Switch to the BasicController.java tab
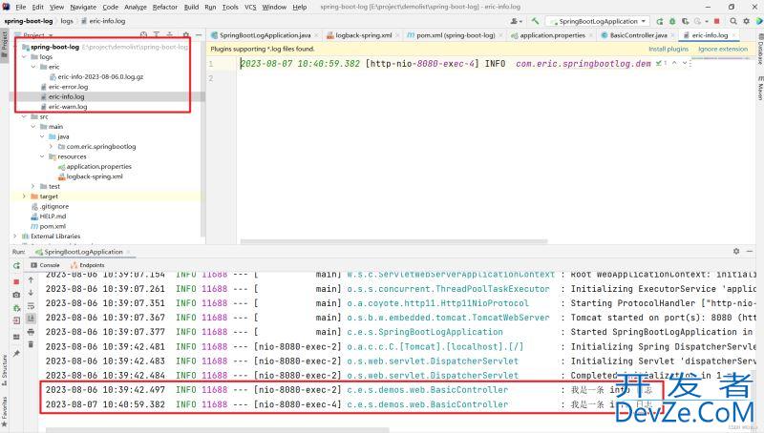Viewport: 764px width, 433px height. (x=638, y=35)
